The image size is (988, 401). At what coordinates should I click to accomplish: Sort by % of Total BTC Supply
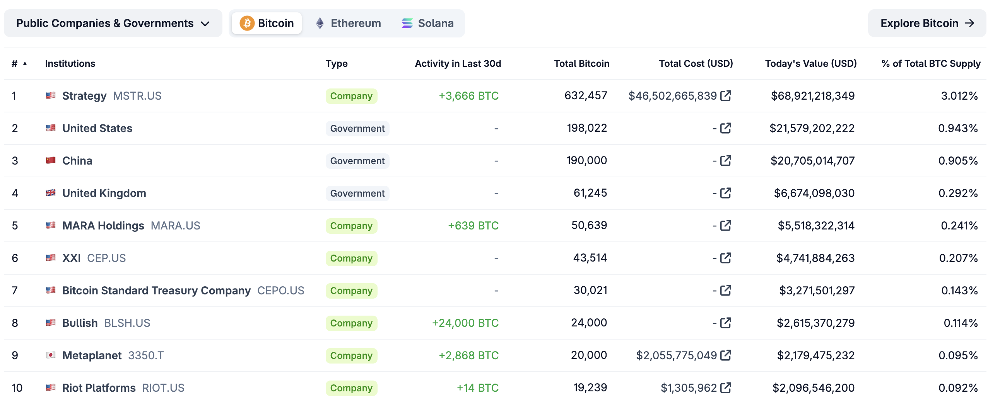coord(931,63)
